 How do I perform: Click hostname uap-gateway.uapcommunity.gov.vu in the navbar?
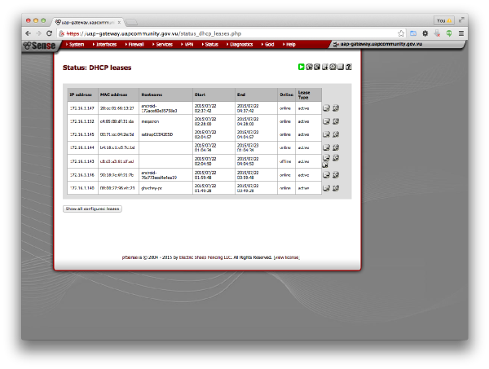[381, 44]
